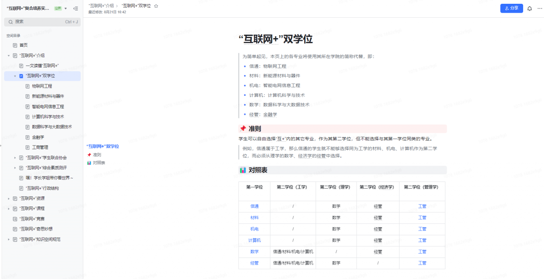Open the more options ellipsis menu
Screen dimensions: 544x279
click(540, 8)
